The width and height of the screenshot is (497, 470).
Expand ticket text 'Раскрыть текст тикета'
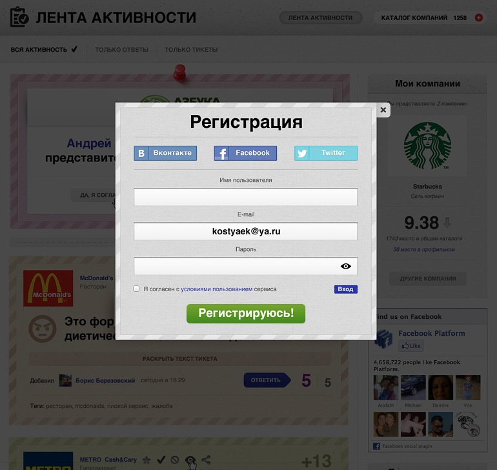179,359
